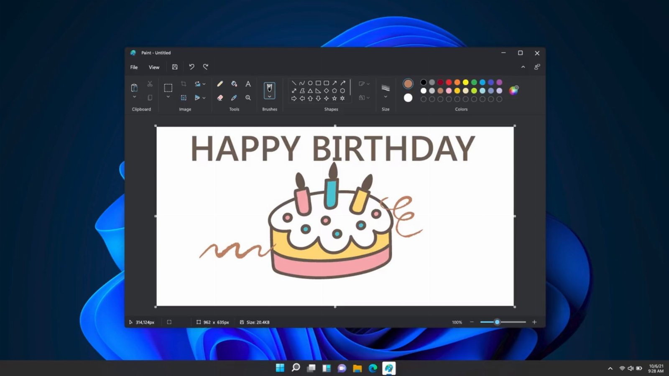Select the Curve shape
Screen dimensions: 669x376
coord(302,83)
